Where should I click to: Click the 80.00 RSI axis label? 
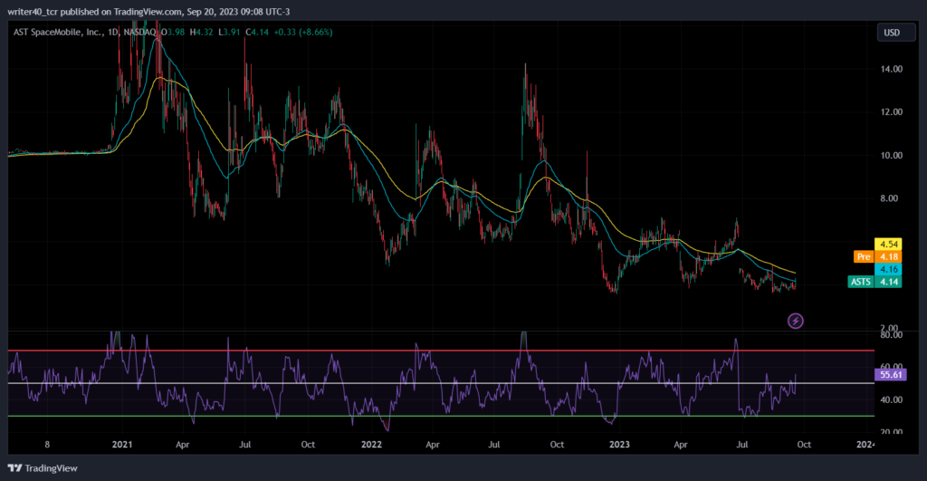(x=891, y=335)
